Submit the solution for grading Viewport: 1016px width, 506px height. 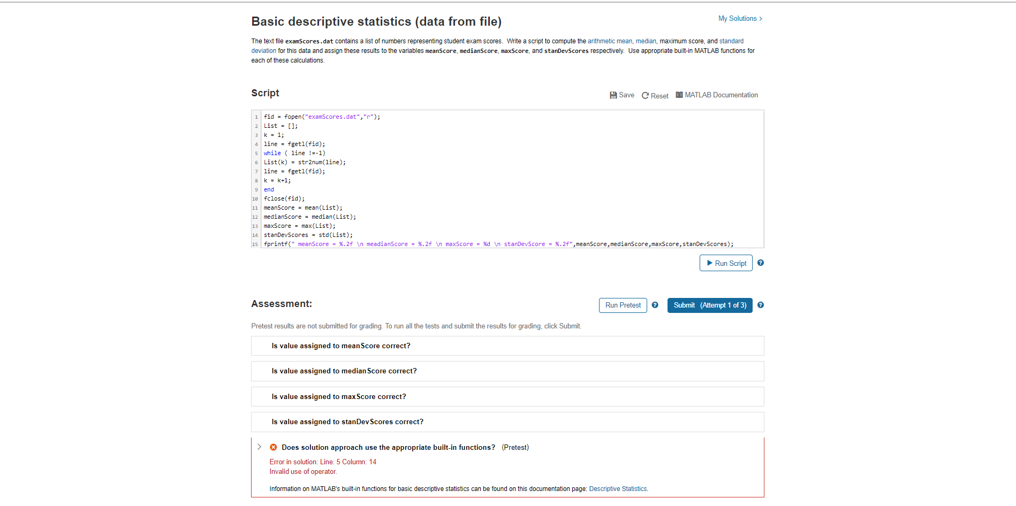click(710, 305)
